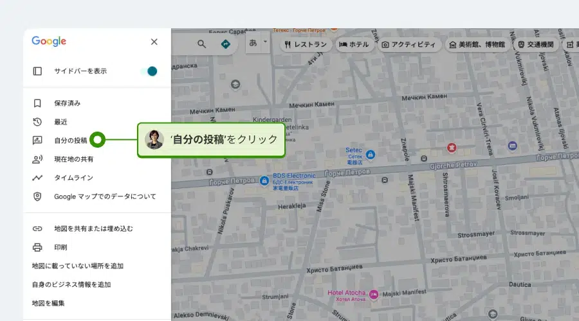Click the Kindergarden map label
The image size is (579, 321).
pos(271,119)
